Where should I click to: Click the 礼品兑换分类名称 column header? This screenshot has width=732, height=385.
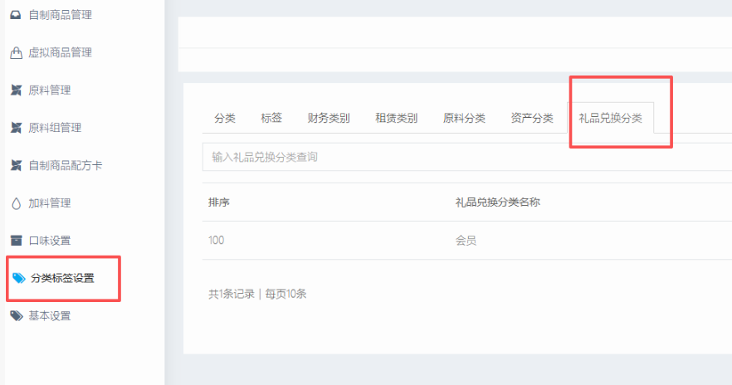(498, 202)
